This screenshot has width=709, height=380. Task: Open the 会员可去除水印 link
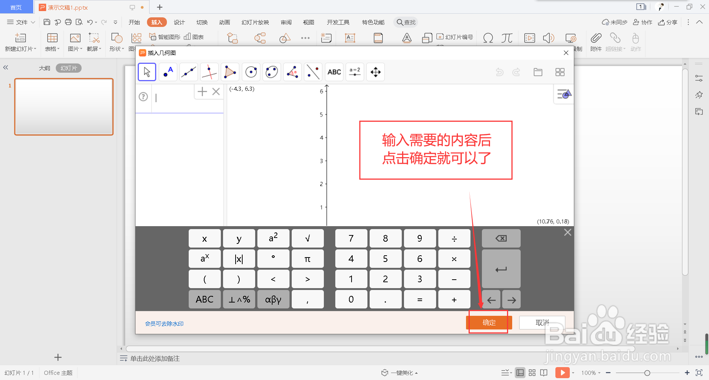164,323
